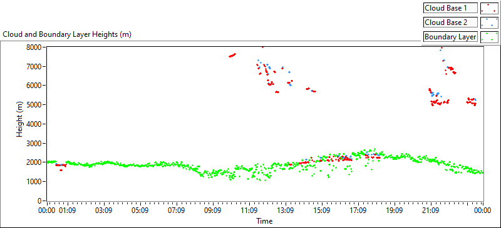This screenshot has height=228, width=501.
Task: Click the 01:09 time axis label
Action: pos(68,211)
